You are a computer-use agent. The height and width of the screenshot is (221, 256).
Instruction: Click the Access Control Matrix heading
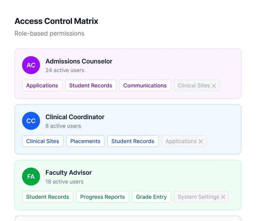56,21
